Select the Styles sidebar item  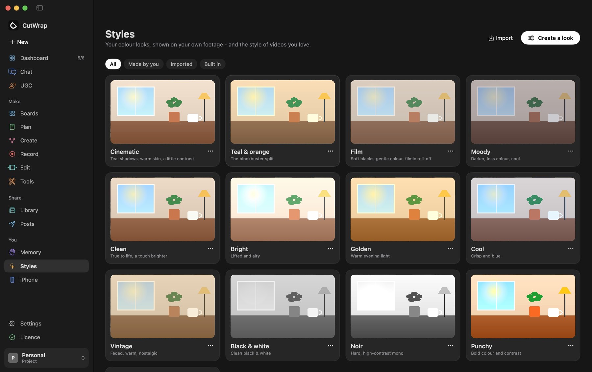tap(46, 266)
